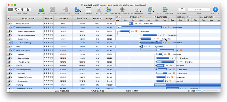Screen dimensions: 227x102
Task: Click the Indent task(s) icon
Action: (x=52, y=10)
